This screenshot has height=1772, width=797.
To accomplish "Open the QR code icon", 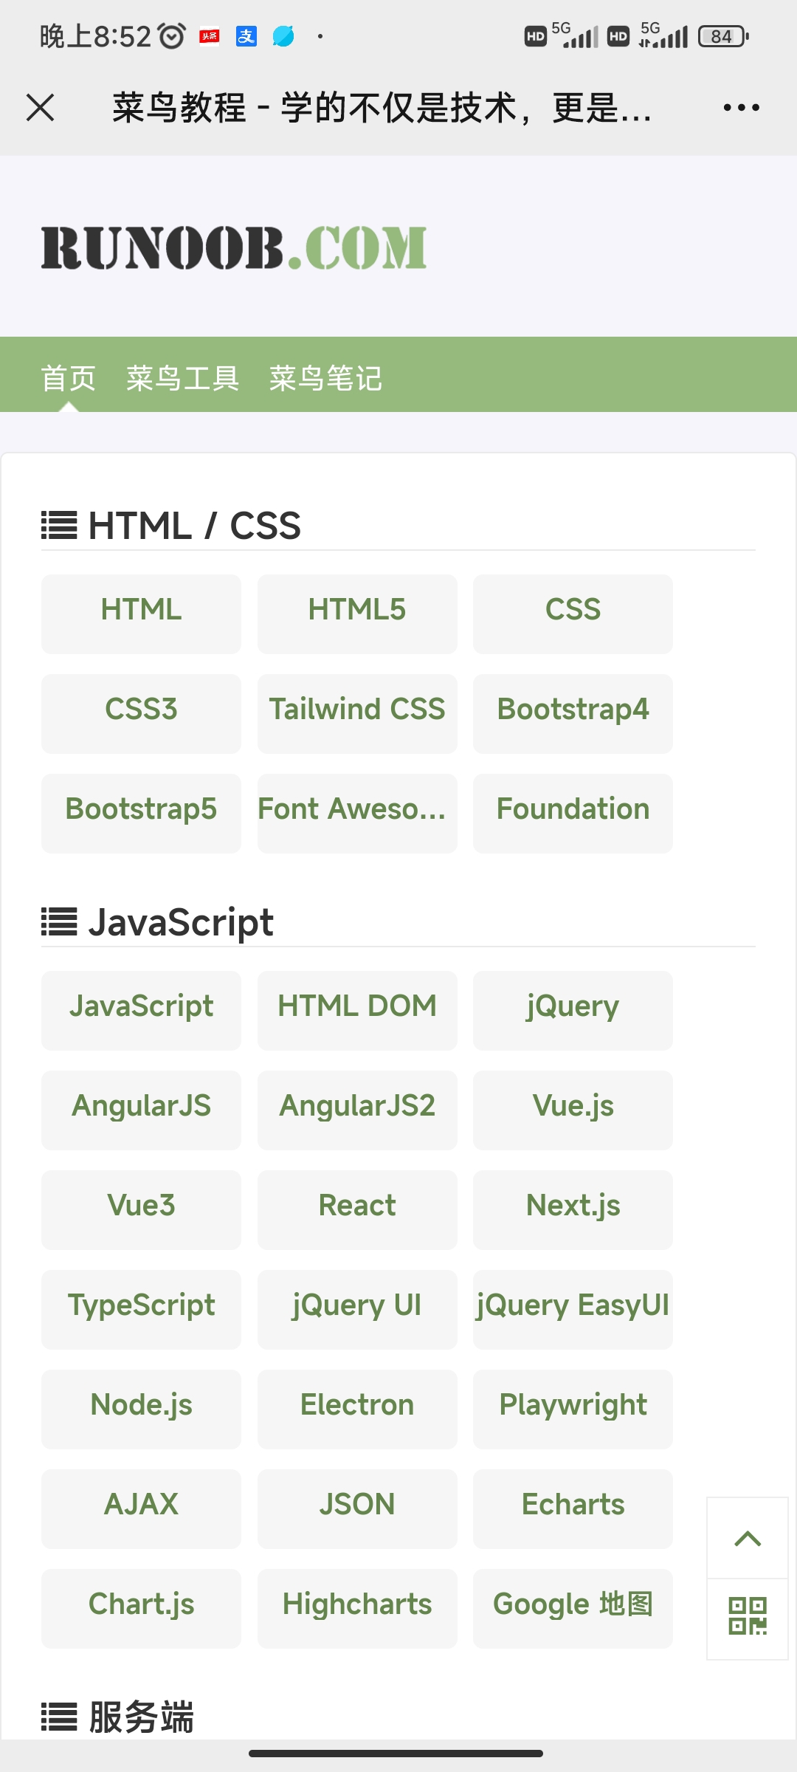I will (747, 1617).
